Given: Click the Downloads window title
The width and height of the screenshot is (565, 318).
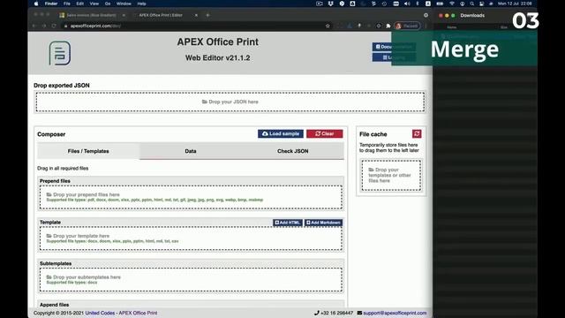Looking at the screenshot, I should pyautogui.click(x=472, y=16).
